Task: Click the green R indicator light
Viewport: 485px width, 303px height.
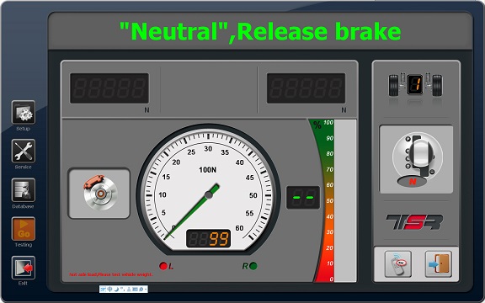Action: [x=253, y=266]
